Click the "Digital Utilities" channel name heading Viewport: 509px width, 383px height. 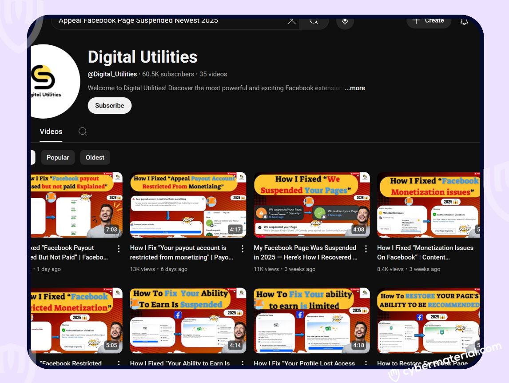[x=143, y=57]
